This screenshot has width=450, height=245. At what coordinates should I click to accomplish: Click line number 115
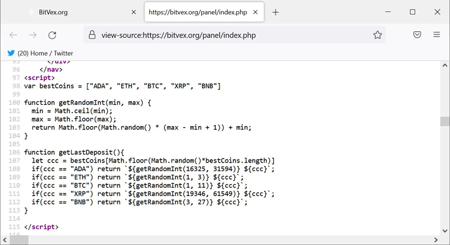point(14,227)
